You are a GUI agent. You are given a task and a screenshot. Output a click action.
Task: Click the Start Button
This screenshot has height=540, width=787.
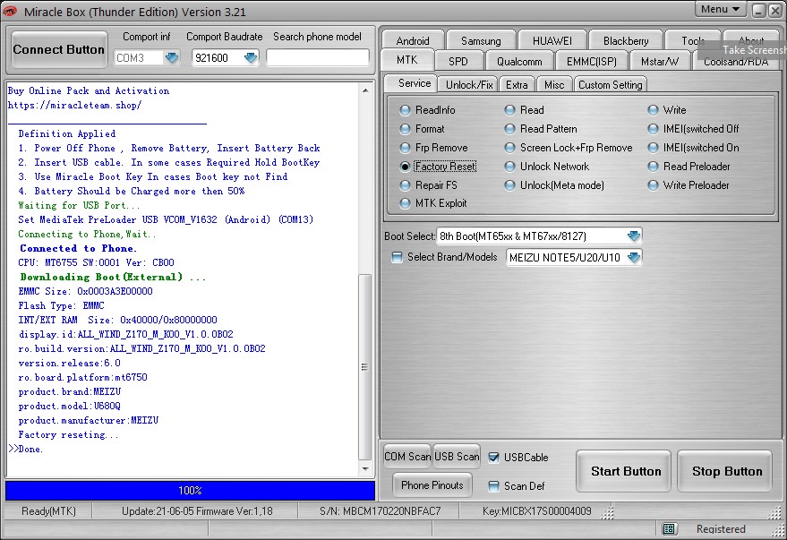[625, 471]
